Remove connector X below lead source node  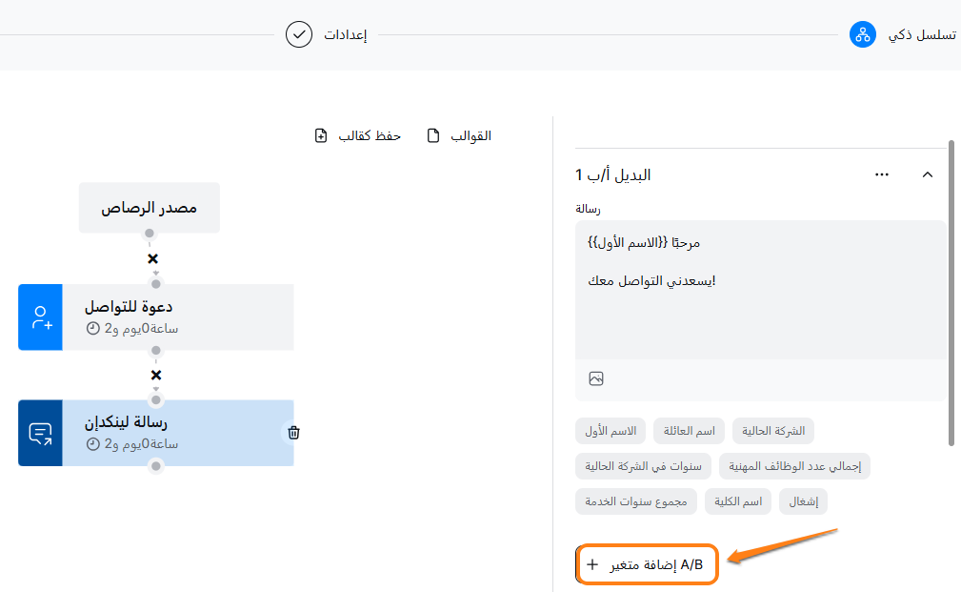click(152, 258)
